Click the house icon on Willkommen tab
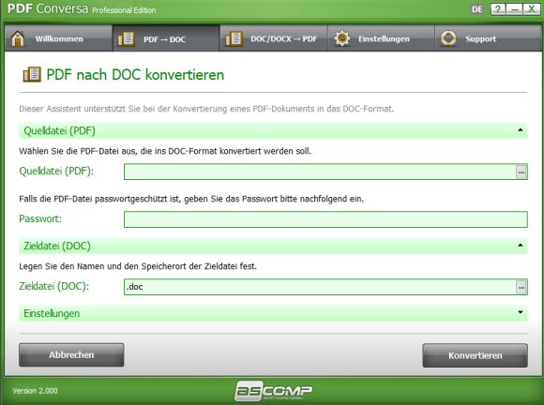Screen dimensions: 544x405 click(18, 38)
